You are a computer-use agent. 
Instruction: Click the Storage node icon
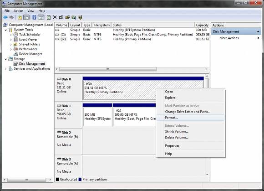(10, 59)
